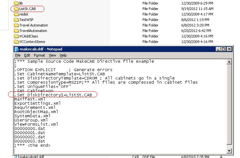
Task: Select the lib folder name
Action: tap(21, 3)
